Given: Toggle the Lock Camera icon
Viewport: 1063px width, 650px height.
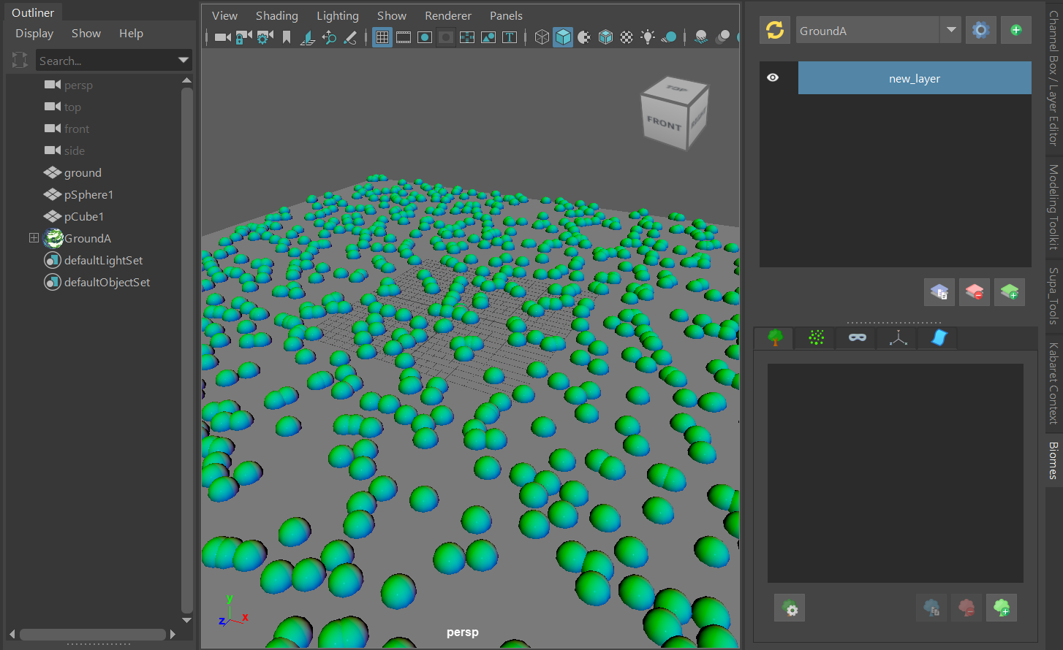Looking at the screenshot, I should [x=243, y=37].
